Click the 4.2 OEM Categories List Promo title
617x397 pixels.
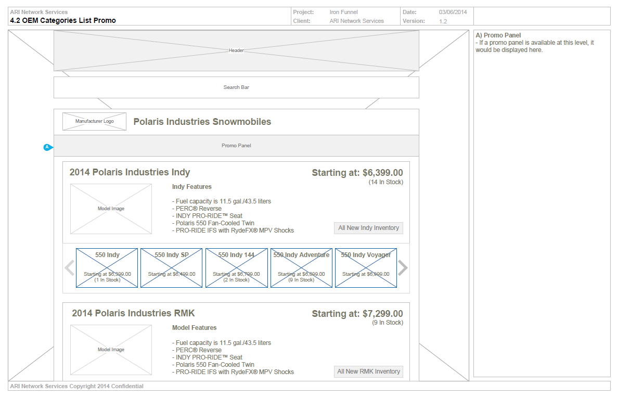coord(63,20)
